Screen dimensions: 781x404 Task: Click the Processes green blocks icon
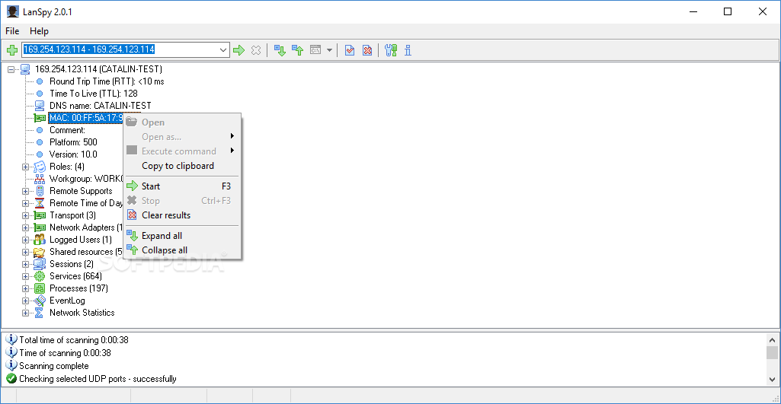[x=40, y=288]
